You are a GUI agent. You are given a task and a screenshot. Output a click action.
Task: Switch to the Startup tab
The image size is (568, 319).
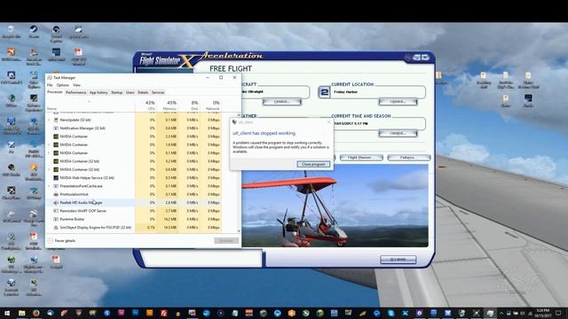(x=116, y=92)
